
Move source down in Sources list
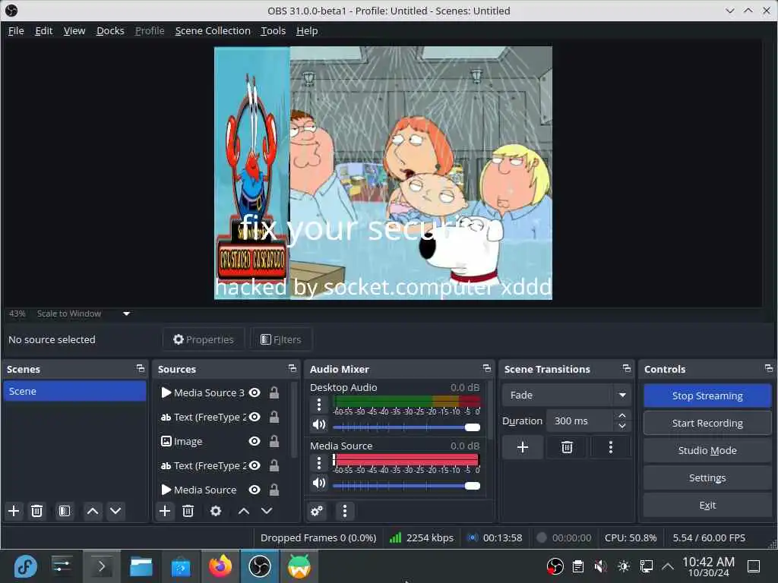pyautogui.click(x=267, y=511)
